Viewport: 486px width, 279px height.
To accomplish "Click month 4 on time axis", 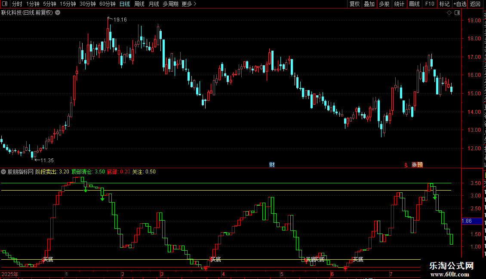I will coord(223,274).
